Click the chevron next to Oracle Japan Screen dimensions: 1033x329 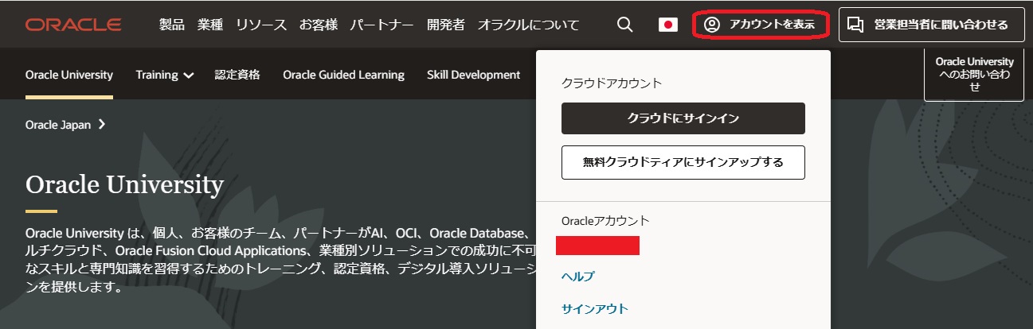coord(102,125)
